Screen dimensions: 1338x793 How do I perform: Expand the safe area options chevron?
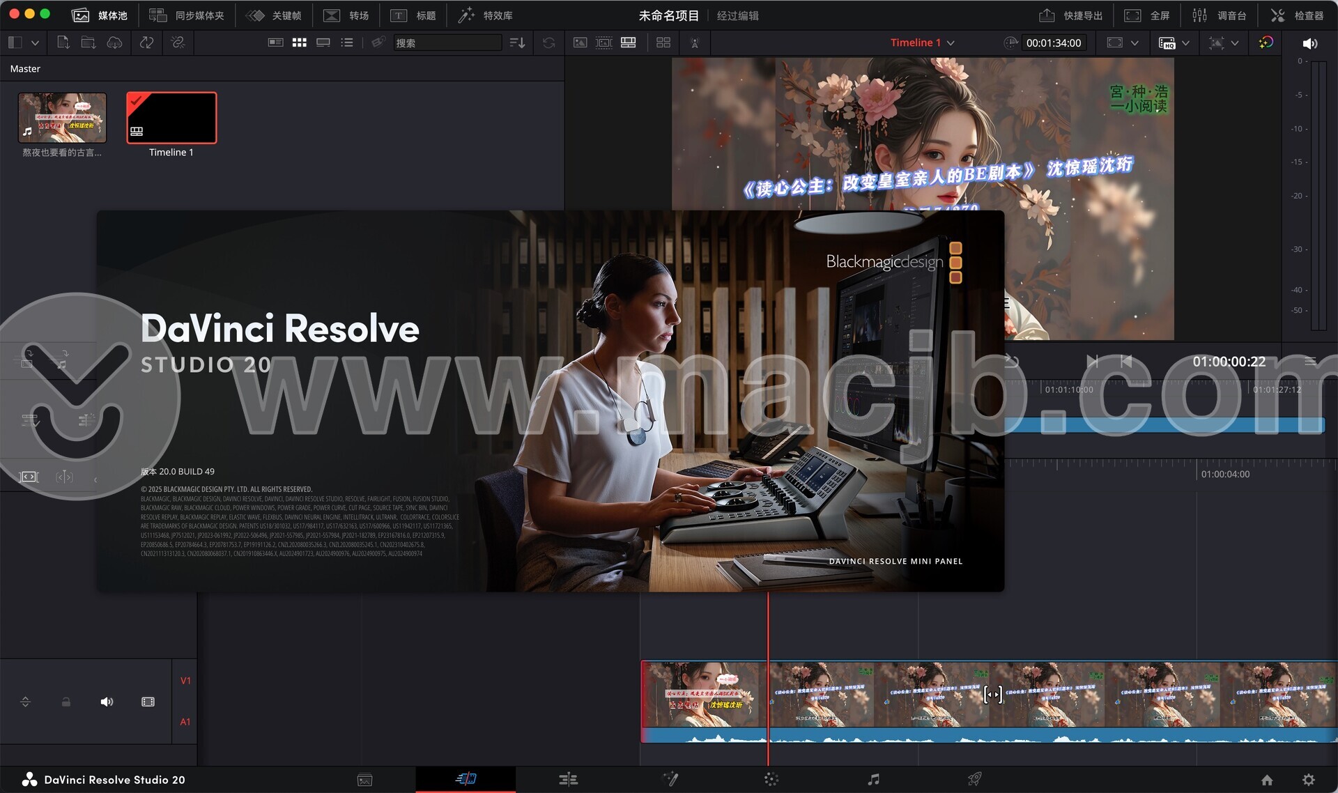(x=1135, y=43)
